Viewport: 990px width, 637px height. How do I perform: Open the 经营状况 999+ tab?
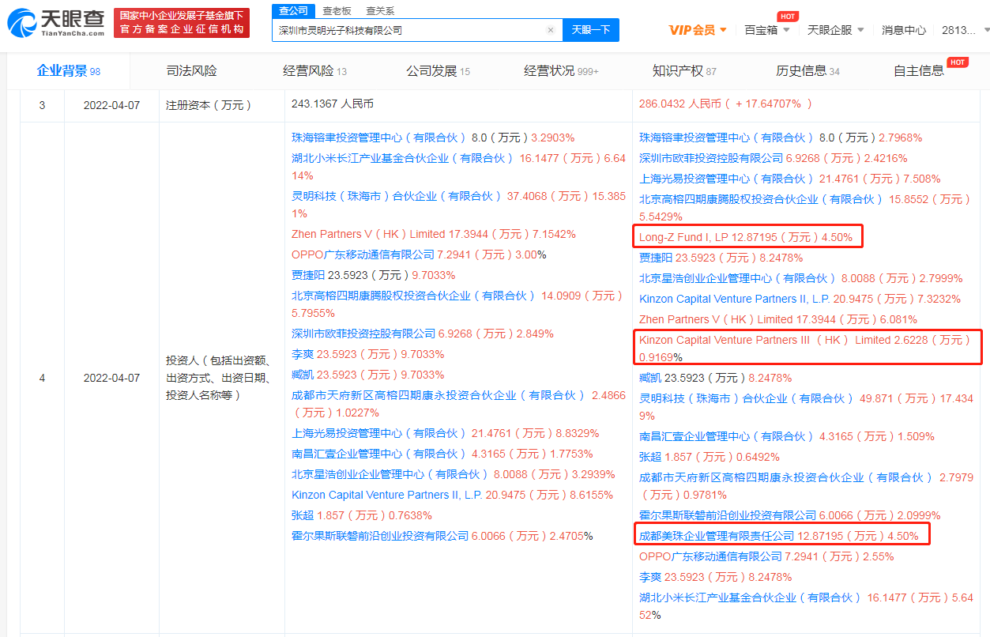561,71
